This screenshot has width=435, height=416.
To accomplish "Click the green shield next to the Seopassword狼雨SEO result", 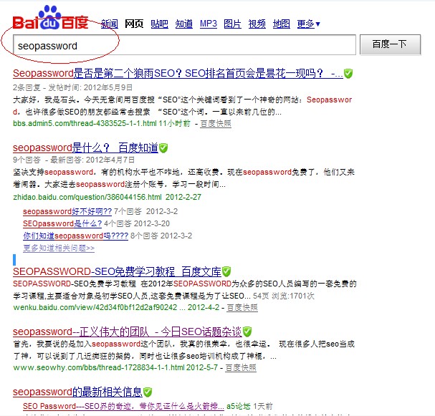I will pyautogui.click(x=348, y=74).
